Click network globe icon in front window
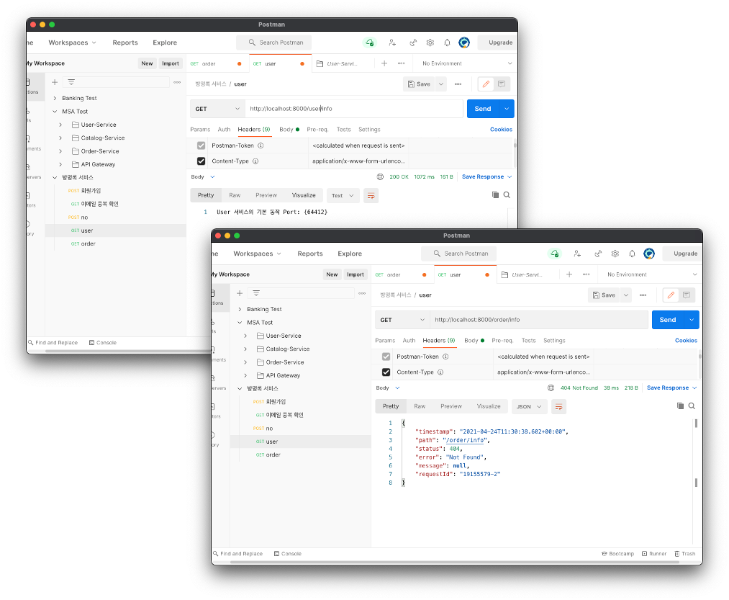The width and height of the screenshot is (729, 600). 551,388
